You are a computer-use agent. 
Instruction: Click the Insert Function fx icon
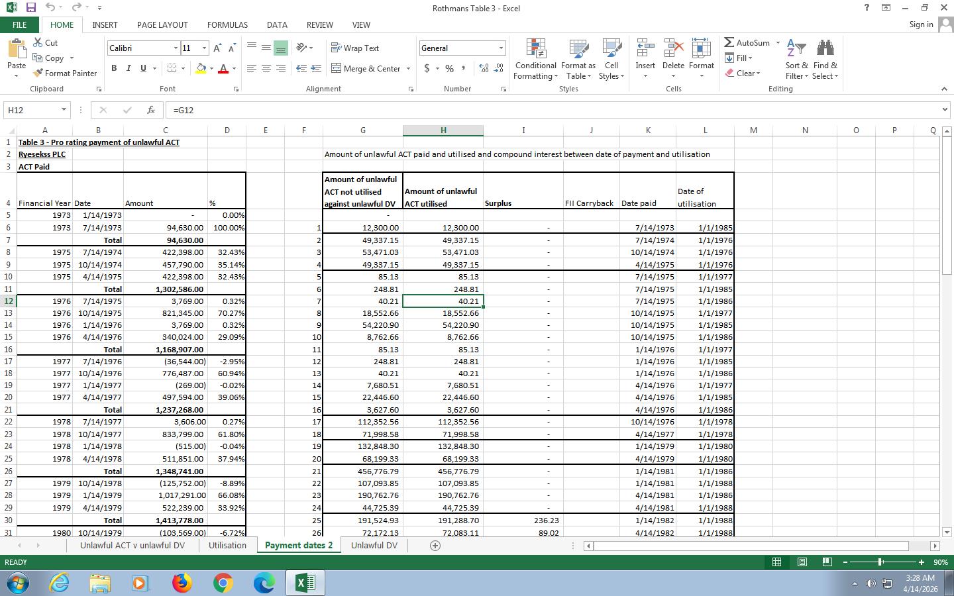coord(151,110)
